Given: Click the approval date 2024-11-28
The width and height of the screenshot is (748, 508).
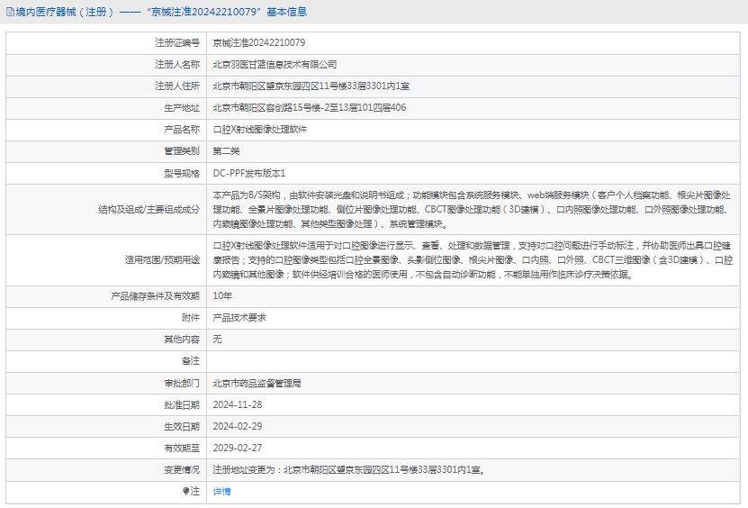Looking at the screenshot, I should (x=237, y=404).
